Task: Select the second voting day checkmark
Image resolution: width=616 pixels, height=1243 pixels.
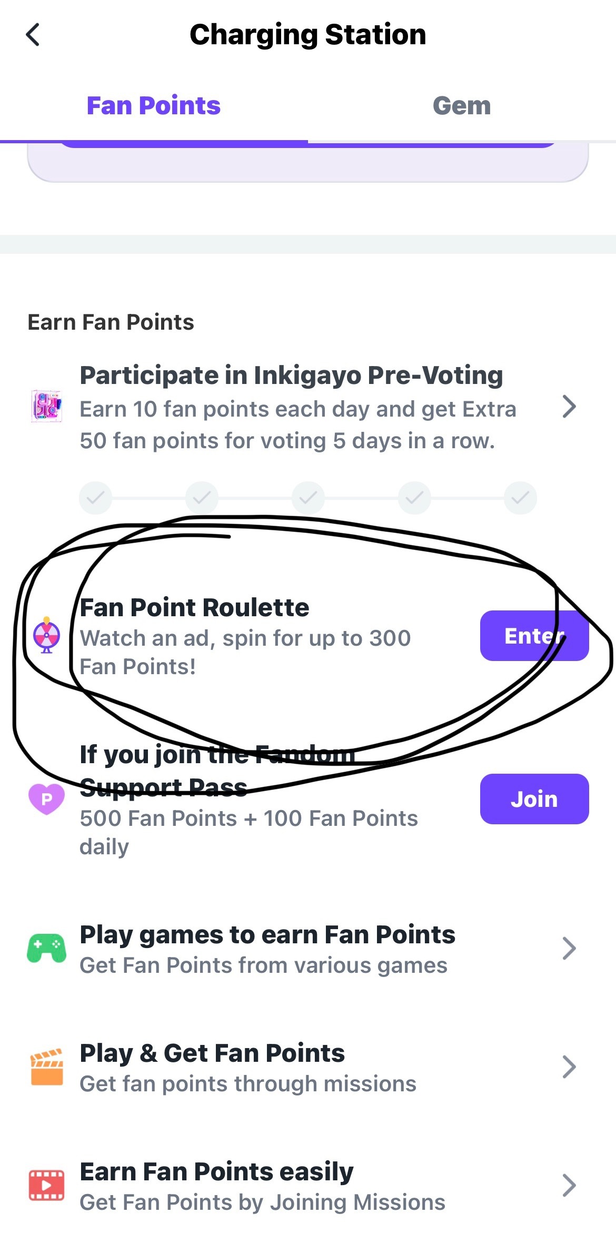Action: coord(202,498)
